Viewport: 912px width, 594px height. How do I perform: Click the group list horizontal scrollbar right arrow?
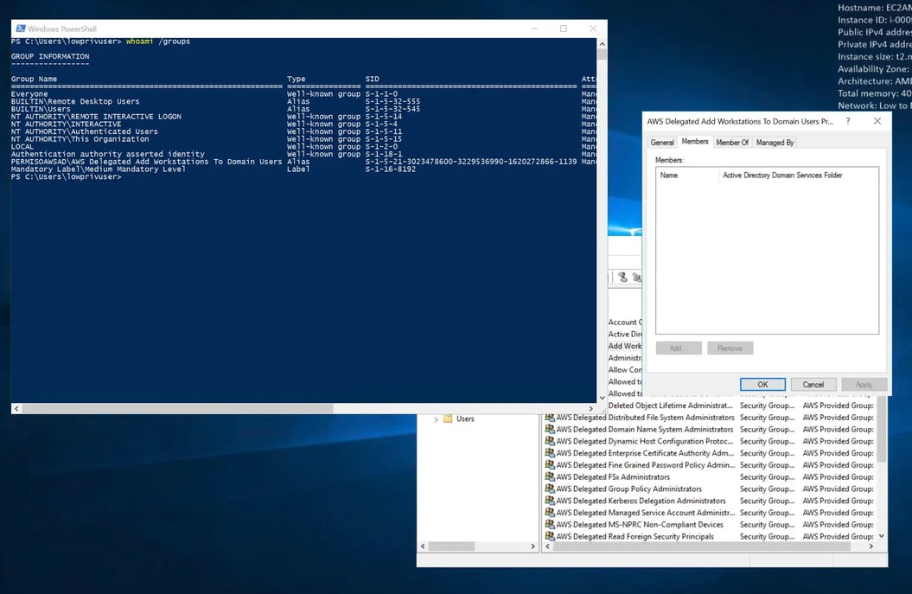pyautogui.click(x=871, y=546)
